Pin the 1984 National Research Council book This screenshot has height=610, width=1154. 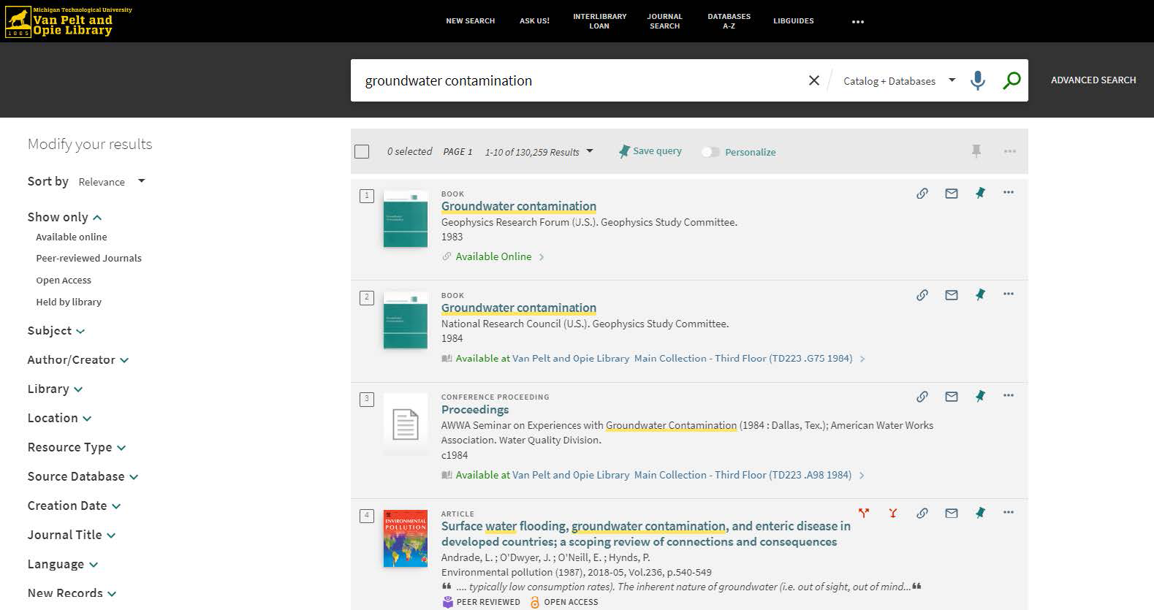click(980, 294)
